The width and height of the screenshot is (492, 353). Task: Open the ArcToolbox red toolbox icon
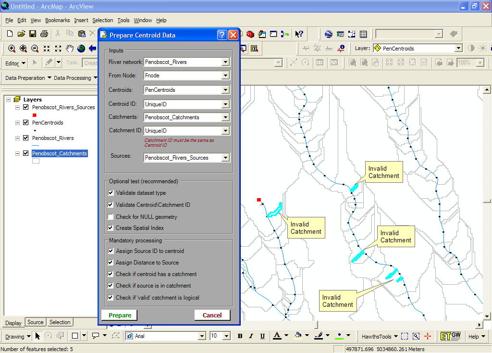[250, 34]
